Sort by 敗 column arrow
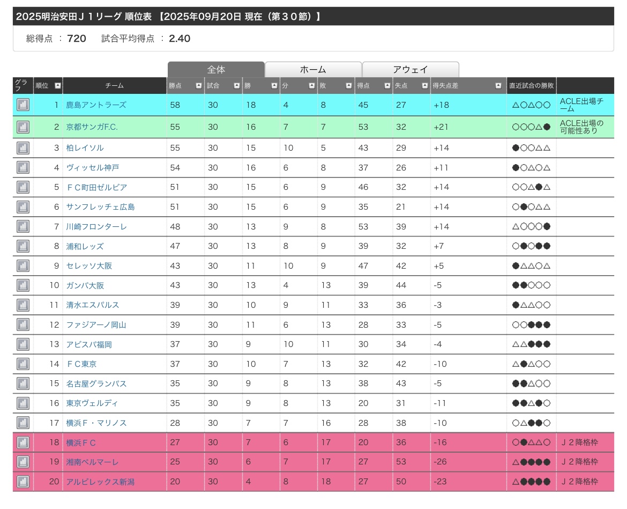The width and height of the screenshot is (627, 509). (x=349, y=86)
